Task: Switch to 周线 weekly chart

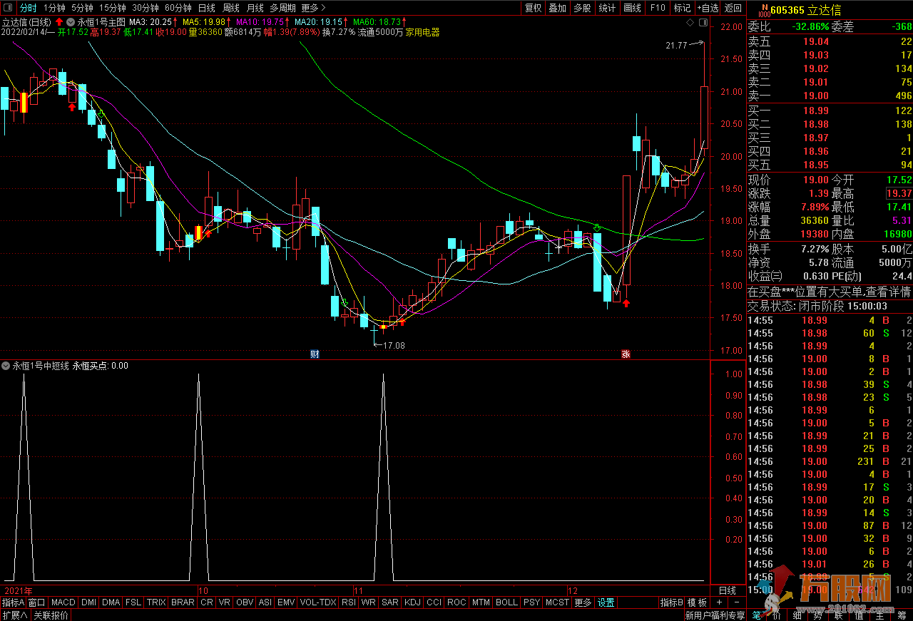Action: coord(230,8)
